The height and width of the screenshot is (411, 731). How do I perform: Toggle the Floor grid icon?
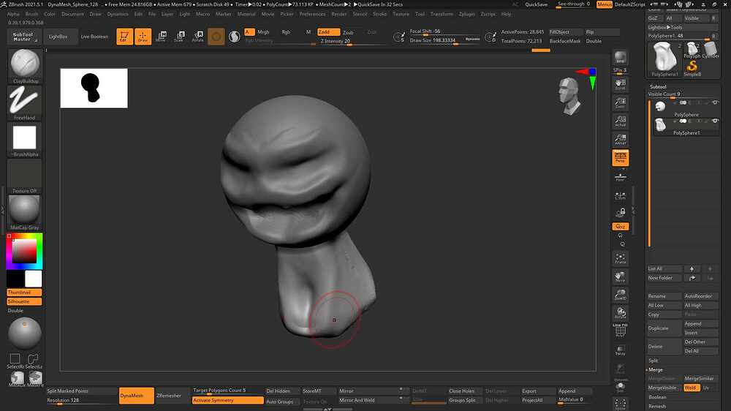620,177
